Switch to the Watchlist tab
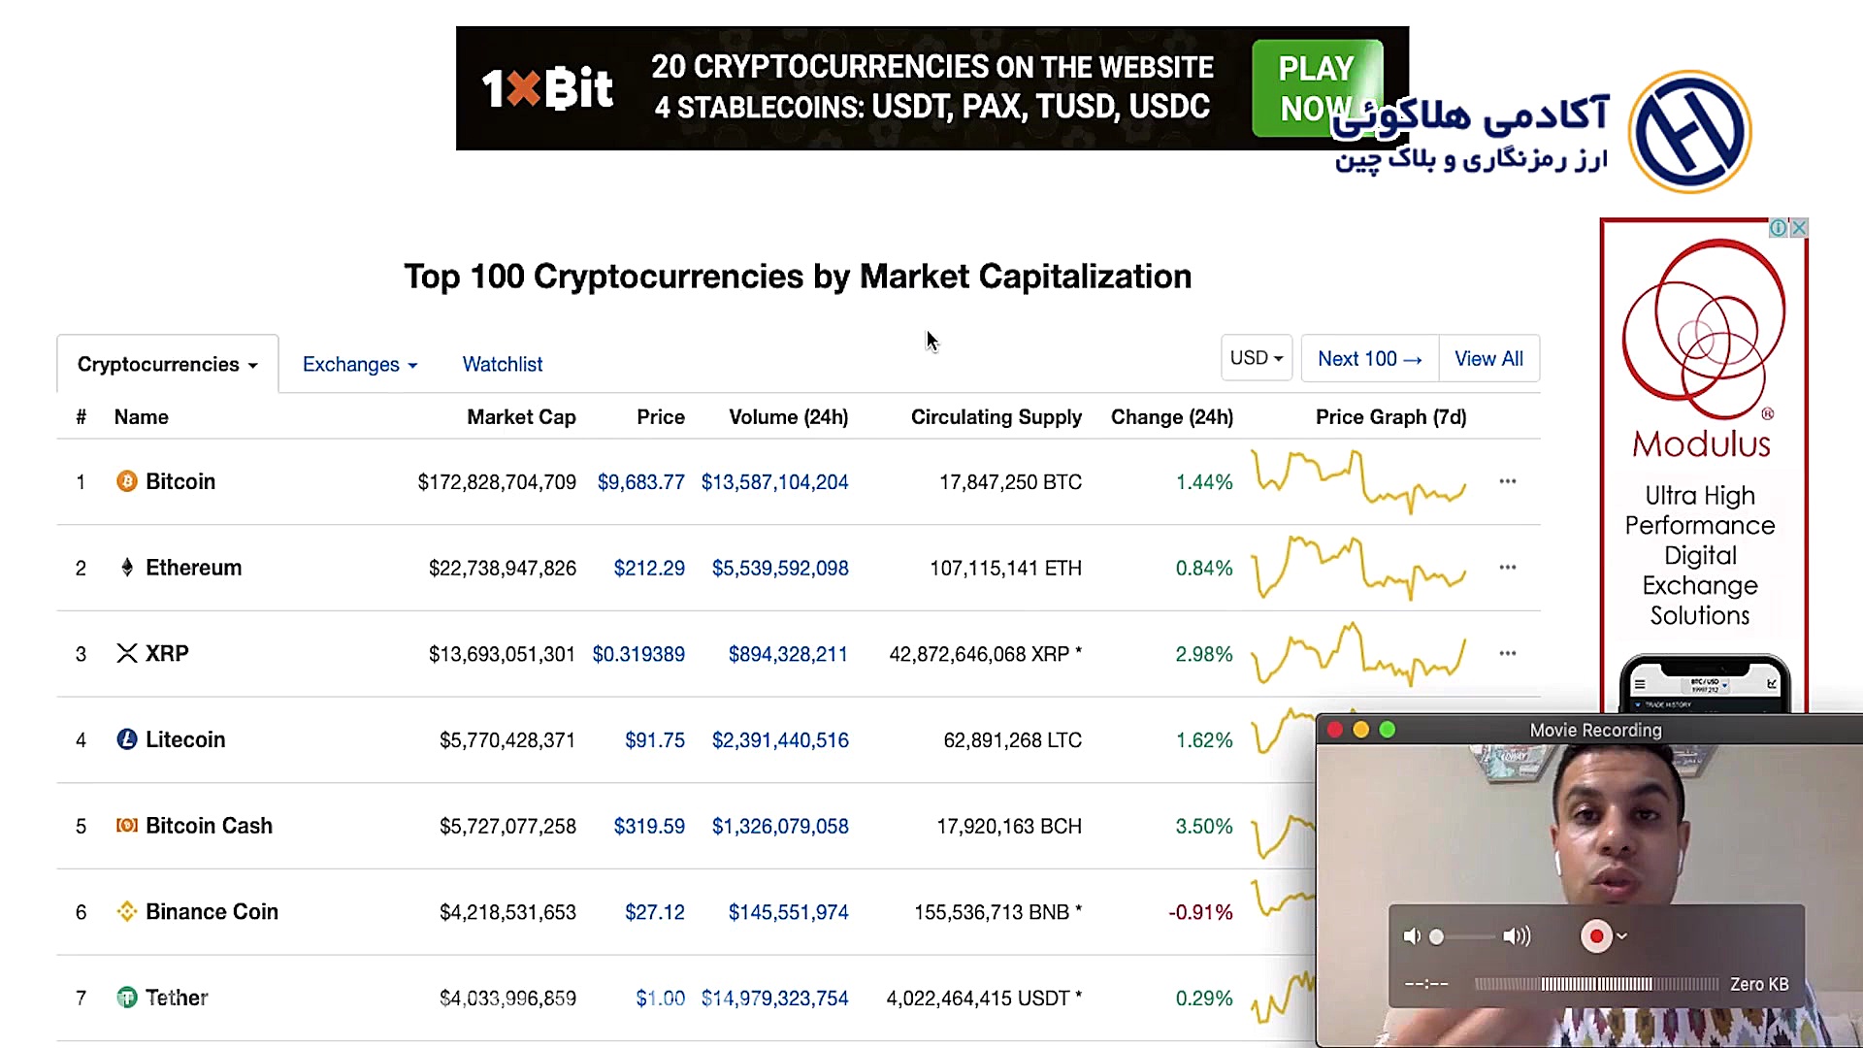This screenshot has height=1048, width=1863. pyautogui.click(x=503, y=364)
